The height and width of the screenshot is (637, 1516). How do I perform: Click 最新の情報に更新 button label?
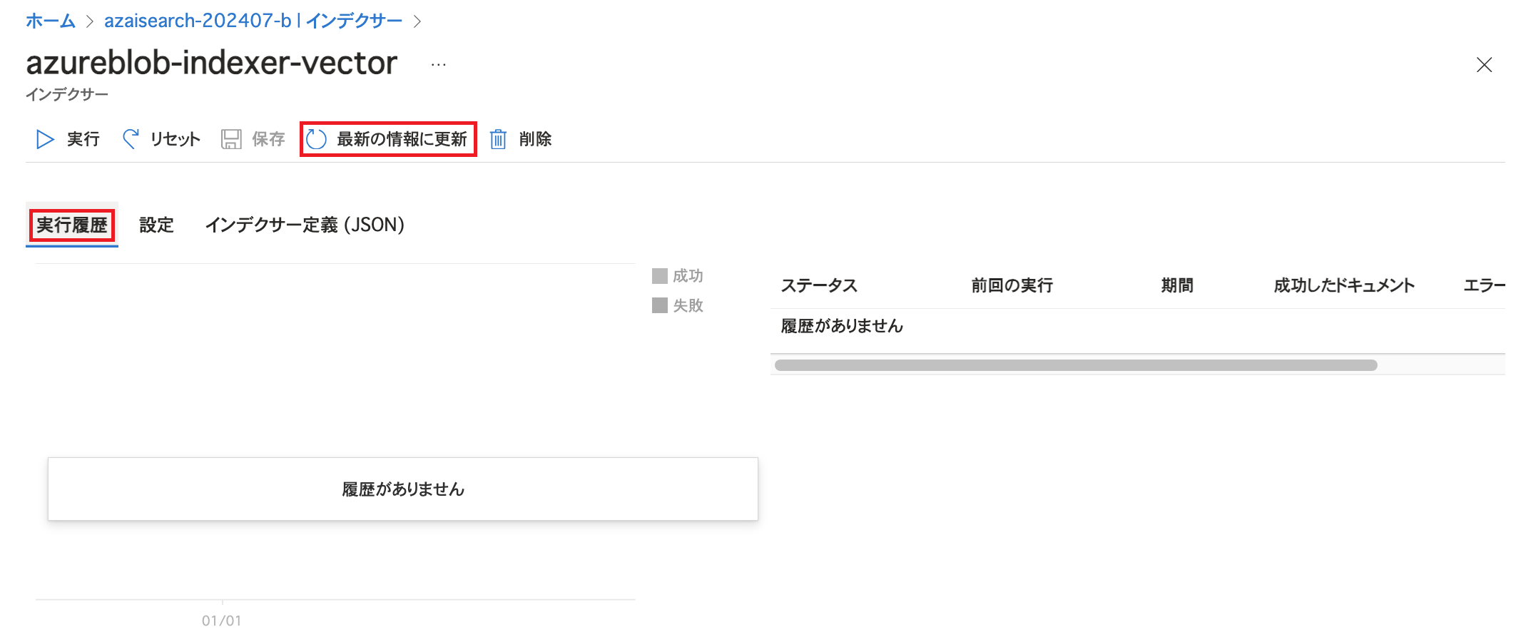coord(402,139)
